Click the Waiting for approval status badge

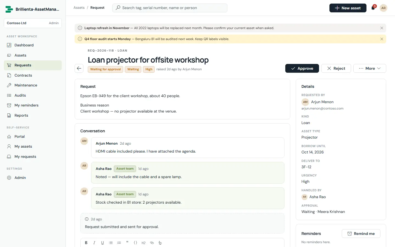click(105, 69)
